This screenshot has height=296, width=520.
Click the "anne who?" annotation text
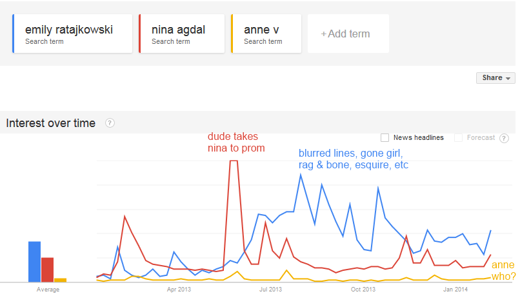(x=503, y=270)
